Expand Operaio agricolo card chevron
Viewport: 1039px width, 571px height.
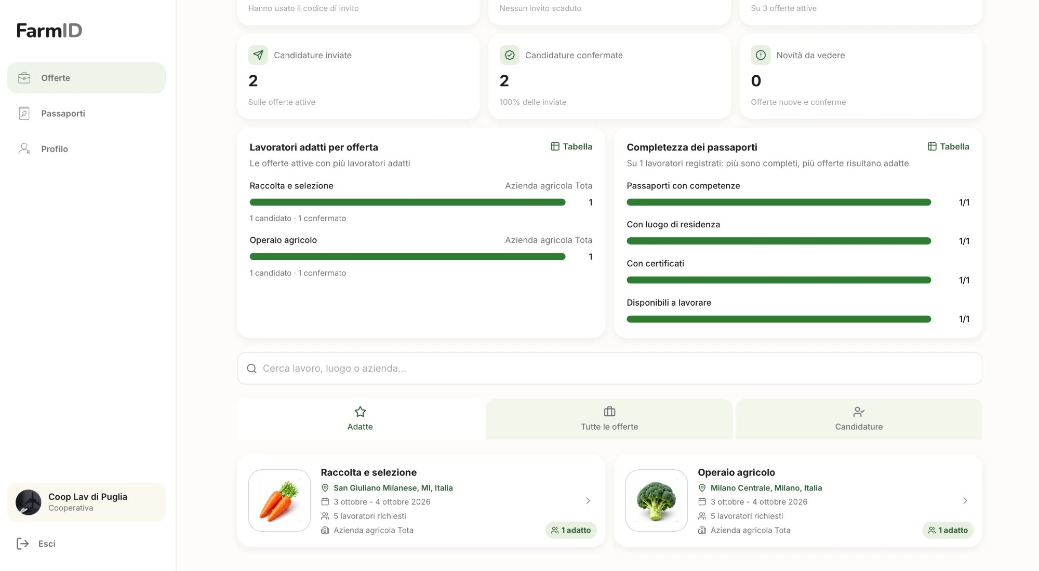[x=965, y=501]
